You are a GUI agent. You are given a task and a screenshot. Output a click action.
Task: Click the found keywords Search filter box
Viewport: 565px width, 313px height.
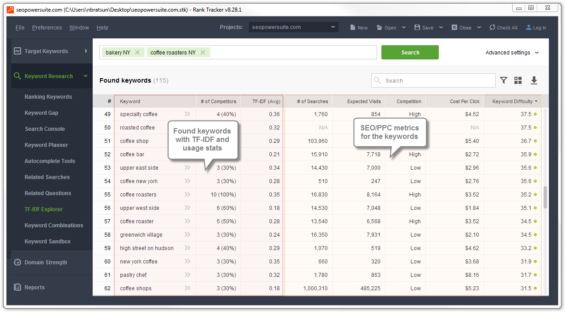[433, 80]
